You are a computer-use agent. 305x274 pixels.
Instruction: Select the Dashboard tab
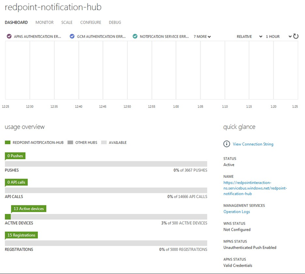click(x=16, y=22)
